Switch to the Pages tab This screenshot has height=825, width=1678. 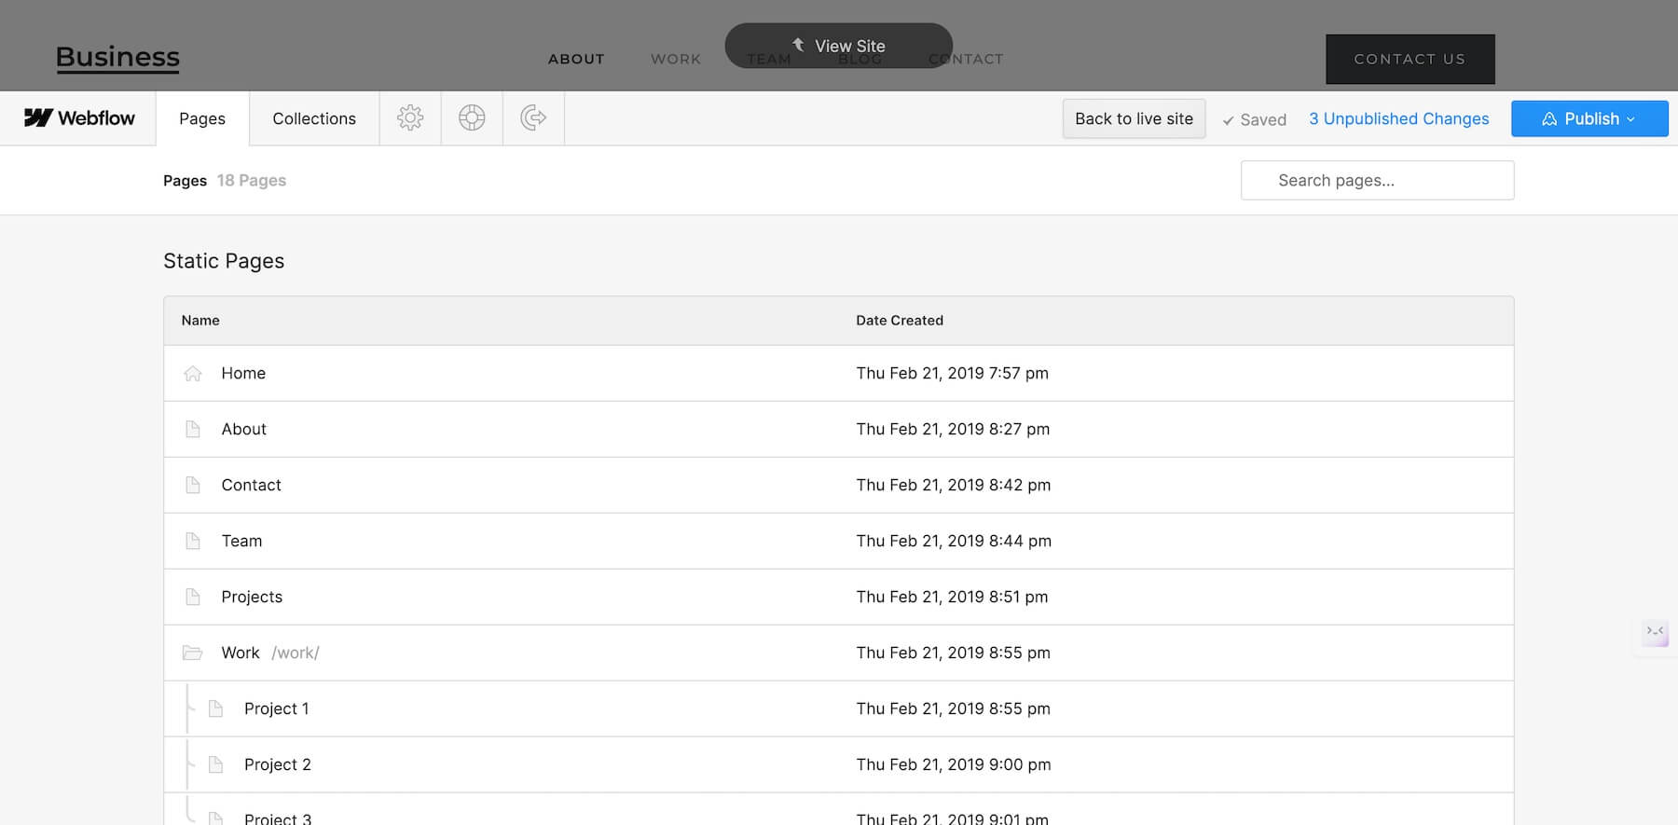pyautogui.click(x=202, y=118)
